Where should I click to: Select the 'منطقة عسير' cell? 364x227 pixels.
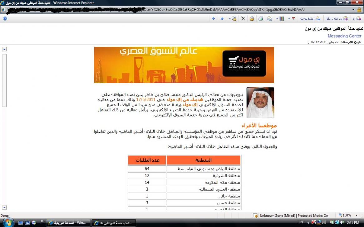click(x=204, y=203)
